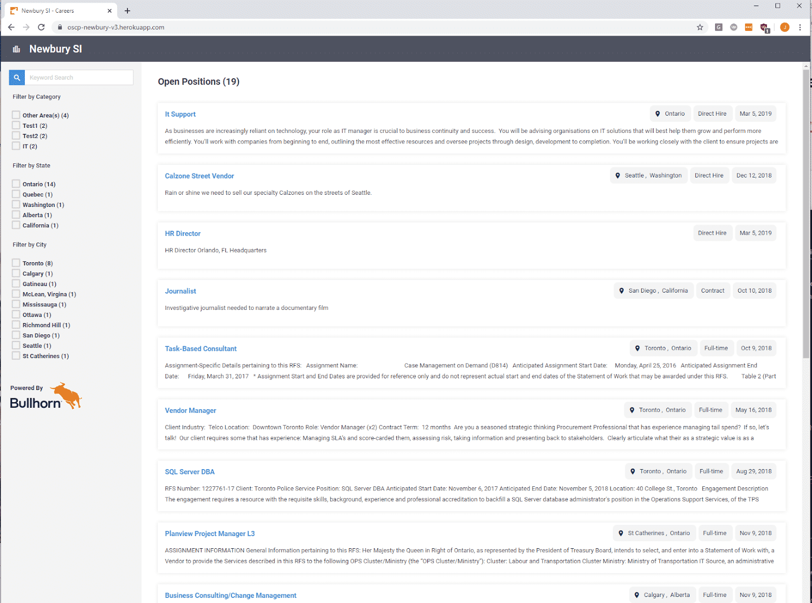Screen dimensions: 812x603
Task: Toggle the California state filter
Action: tap(16, 225)
